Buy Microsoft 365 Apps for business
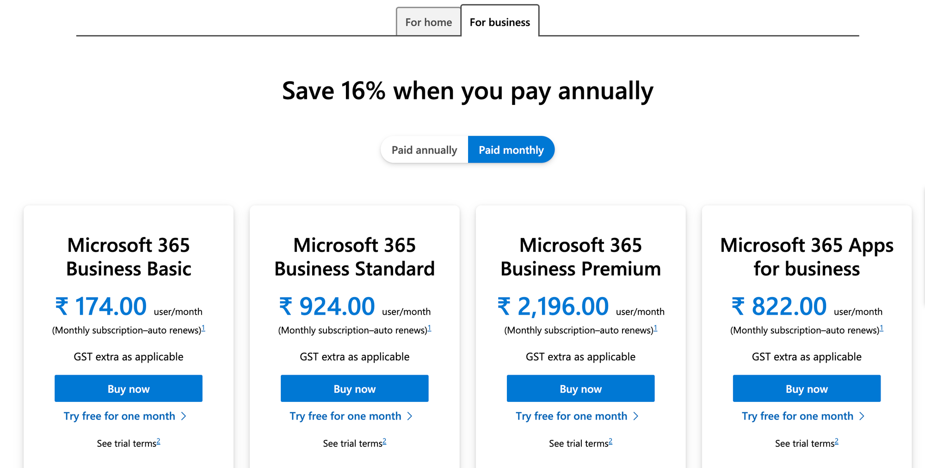This screenshot has height=468, width=925. pos(807,389)
